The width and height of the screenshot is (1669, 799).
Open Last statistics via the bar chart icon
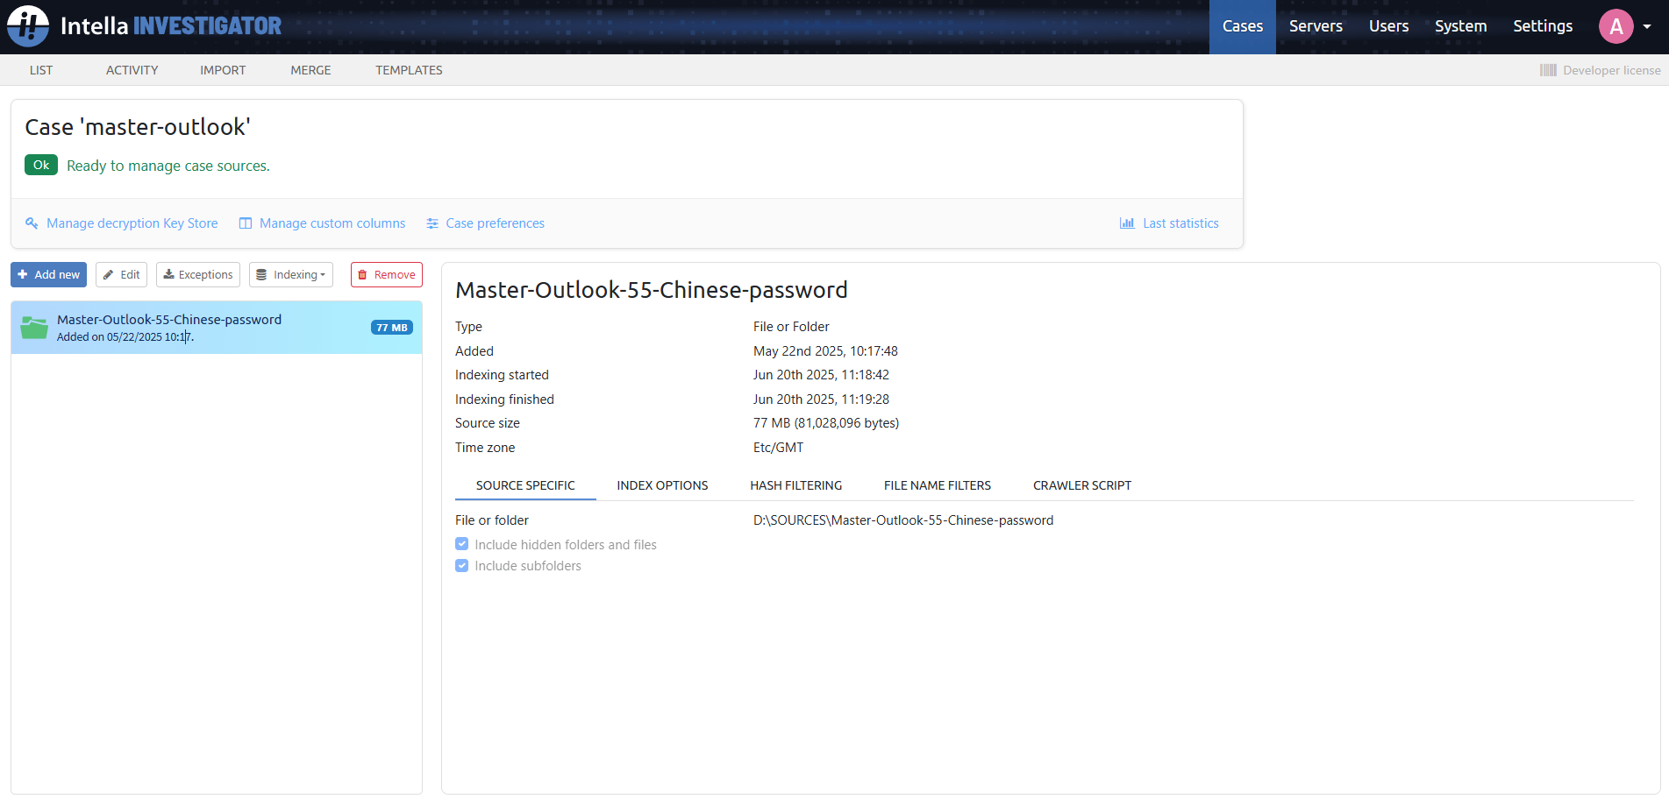[x=1126, y=223]
